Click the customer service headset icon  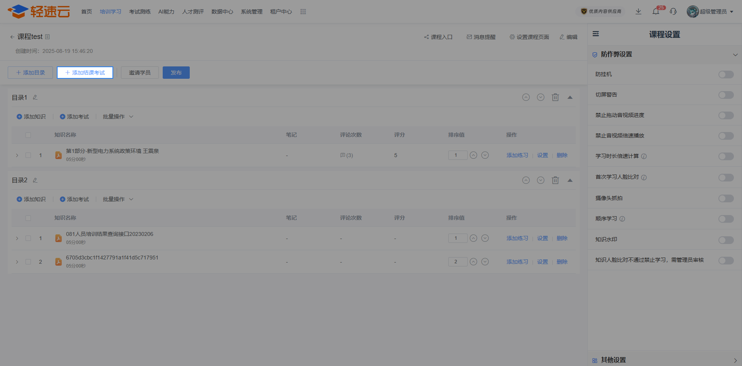point(673,12)
